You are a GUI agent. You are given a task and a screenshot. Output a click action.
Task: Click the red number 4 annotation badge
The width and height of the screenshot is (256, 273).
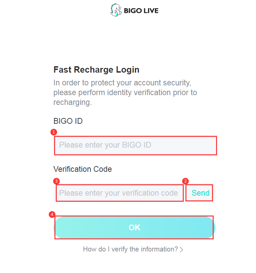[x=52, y=214]
